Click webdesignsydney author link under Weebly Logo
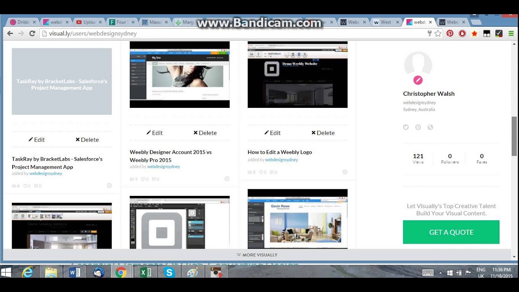Screen dimensions: 519x292 pyautogui.click(x=282, y=160)
